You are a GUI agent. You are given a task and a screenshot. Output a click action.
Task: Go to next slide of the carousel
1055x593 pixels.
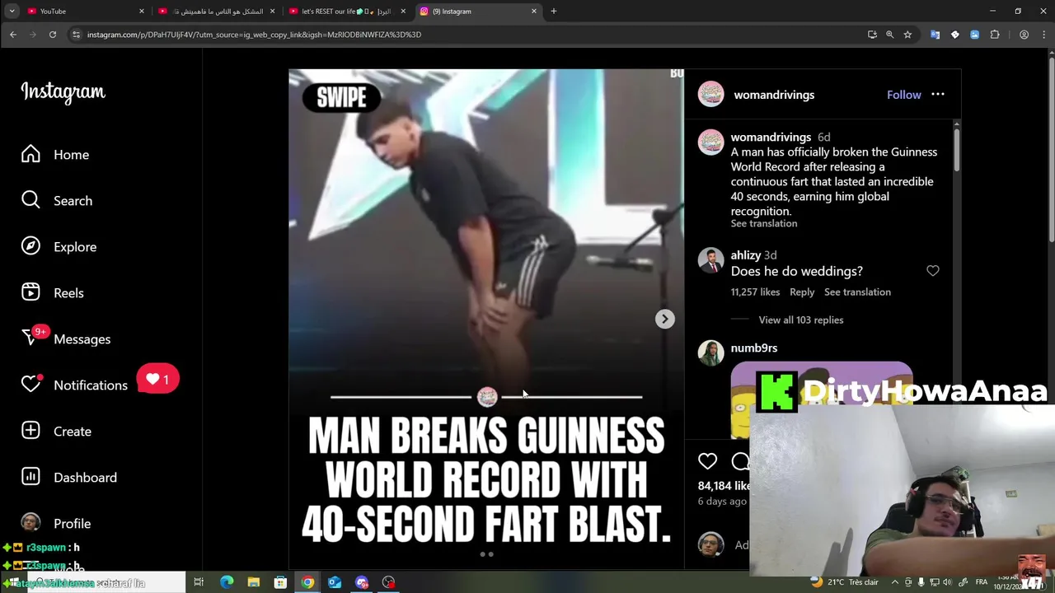click(x=664, y=319)
